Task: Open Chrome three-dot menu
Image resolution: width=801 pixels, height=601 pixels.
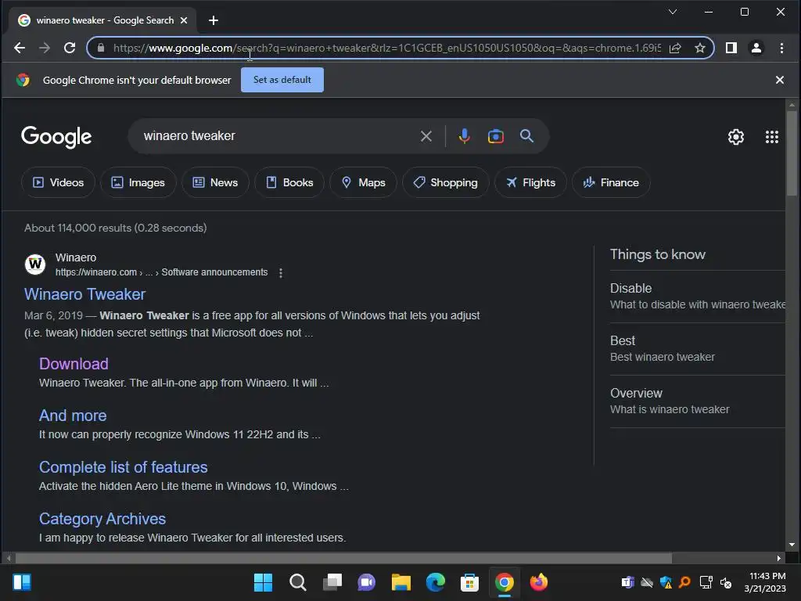Action: click(781, 48)
